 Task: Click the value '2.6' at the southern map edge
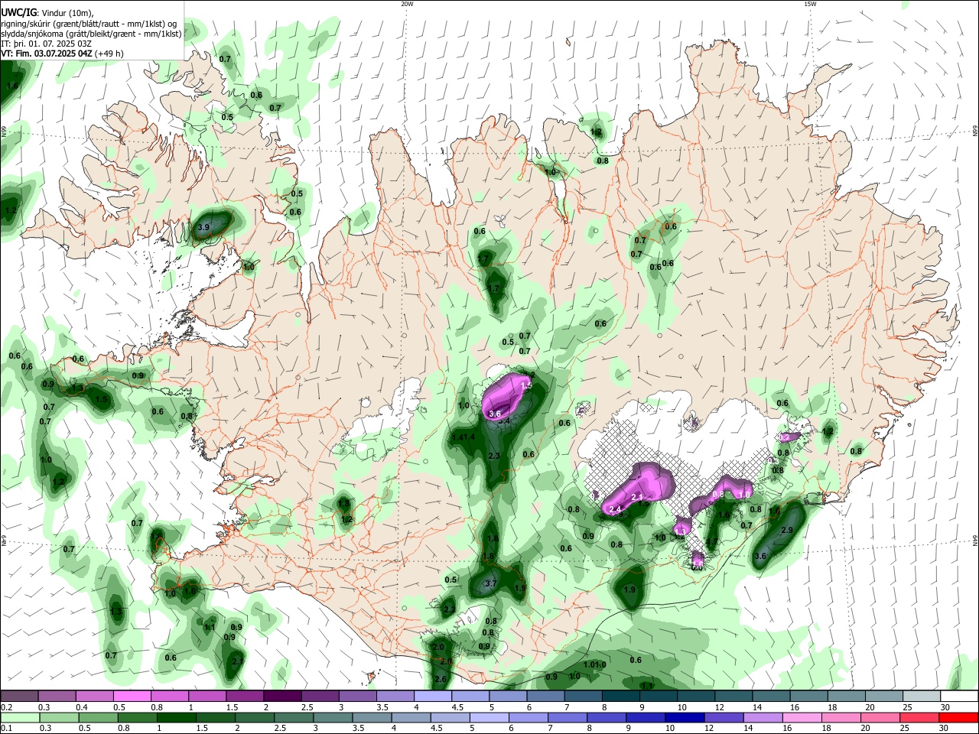[441, 680]
